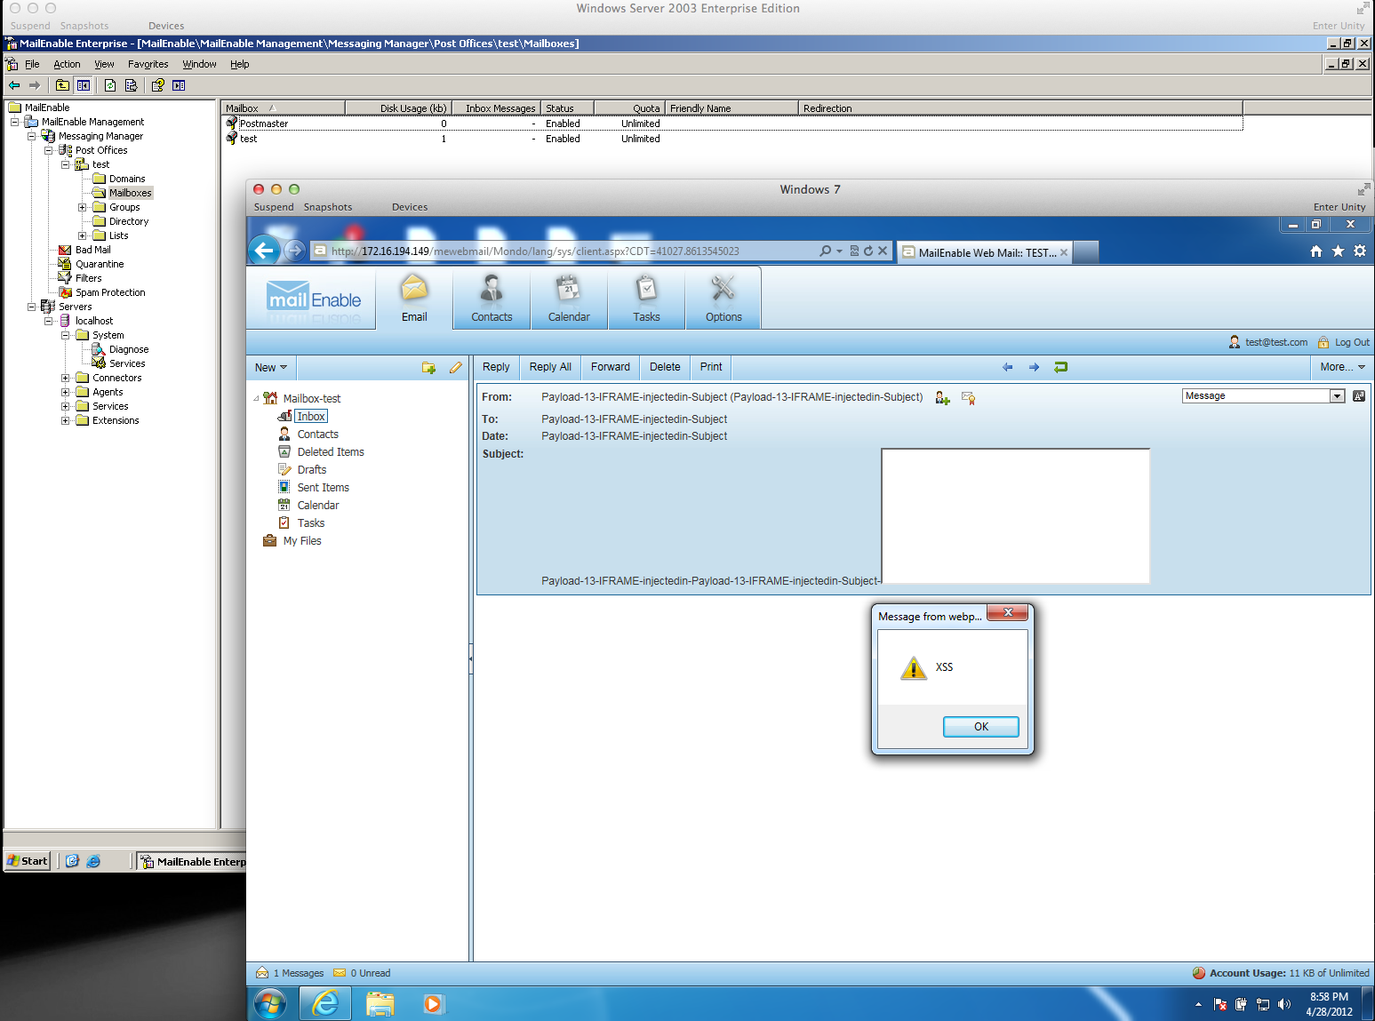The image size is (1375, 1021).
Task: Open the Window menu in MailEnable
Action: [199, 64]
